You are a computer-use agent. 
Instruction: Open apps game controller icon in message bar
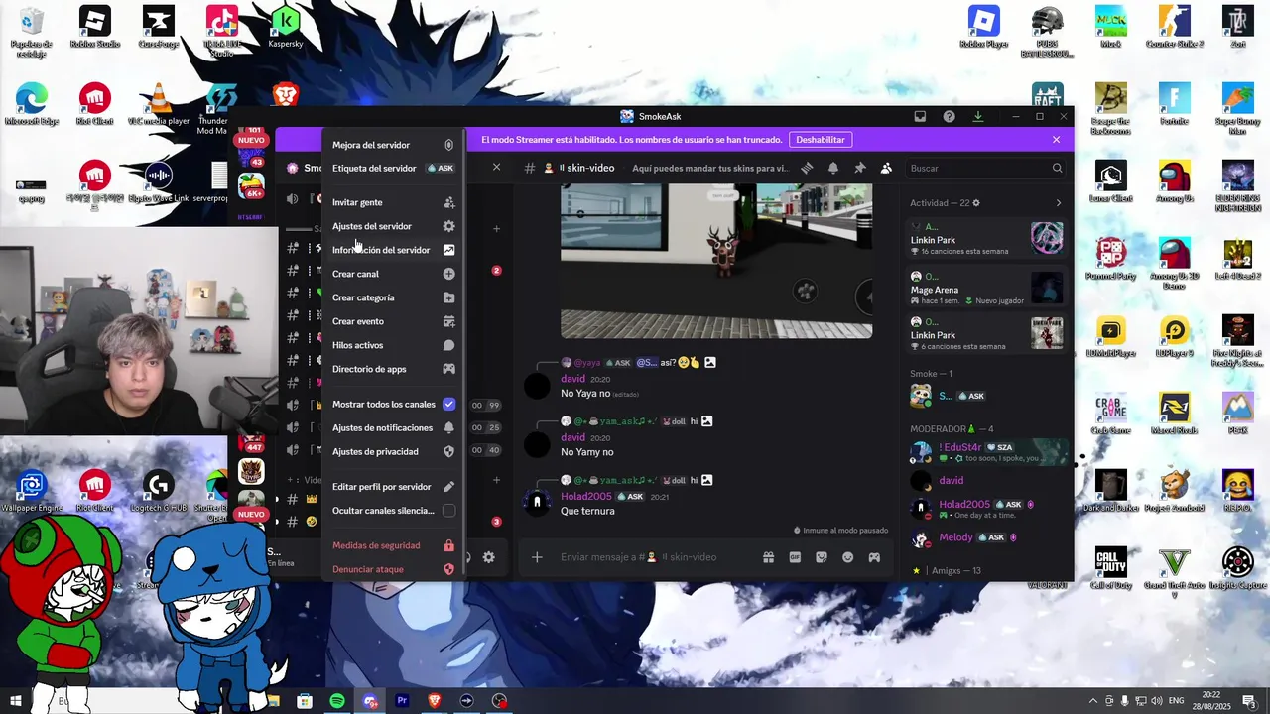[874, 557]
